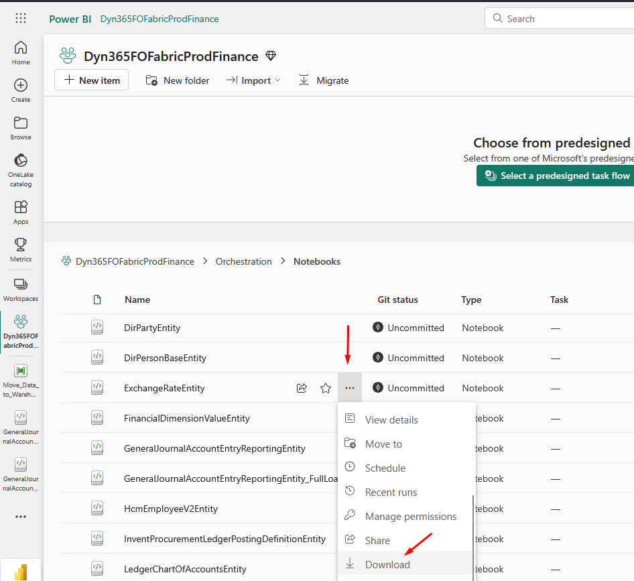Sort by the Name column header
Viewport: 634px width, 581px height.
click(137, 300)
